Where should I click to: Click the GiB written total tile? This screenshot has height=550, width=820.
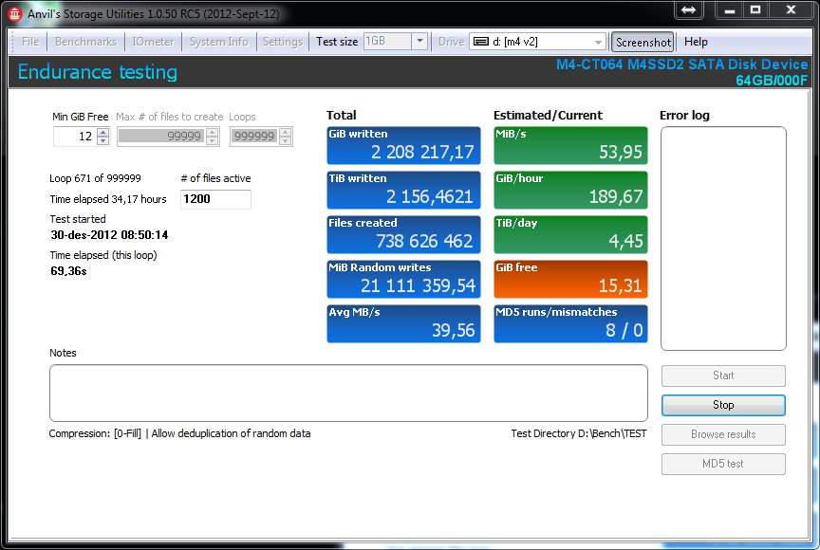click(403, 145)
